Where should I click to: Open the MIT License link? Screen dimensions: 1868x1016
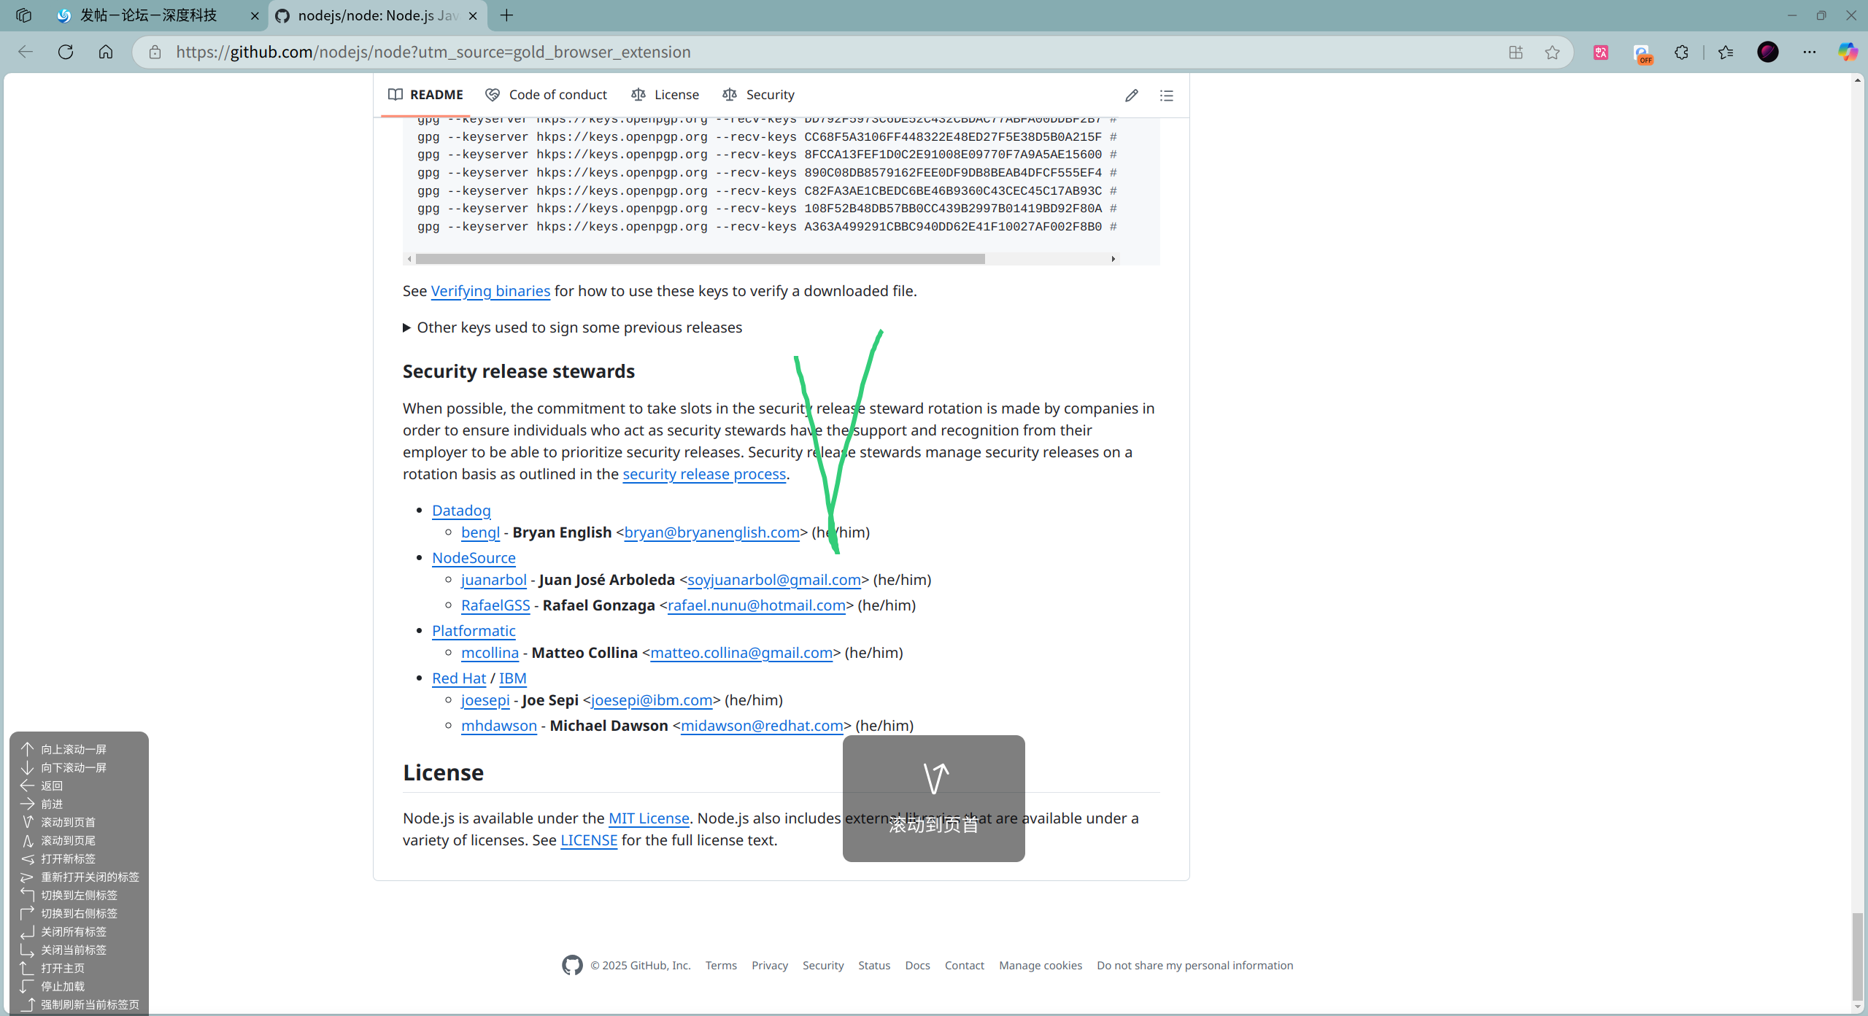649,818
